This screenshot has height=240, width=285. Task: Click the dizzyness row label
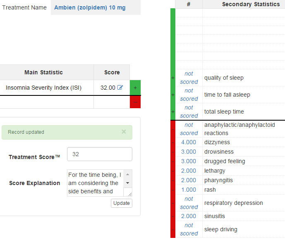pyautogui.click(x=217, y=142)
